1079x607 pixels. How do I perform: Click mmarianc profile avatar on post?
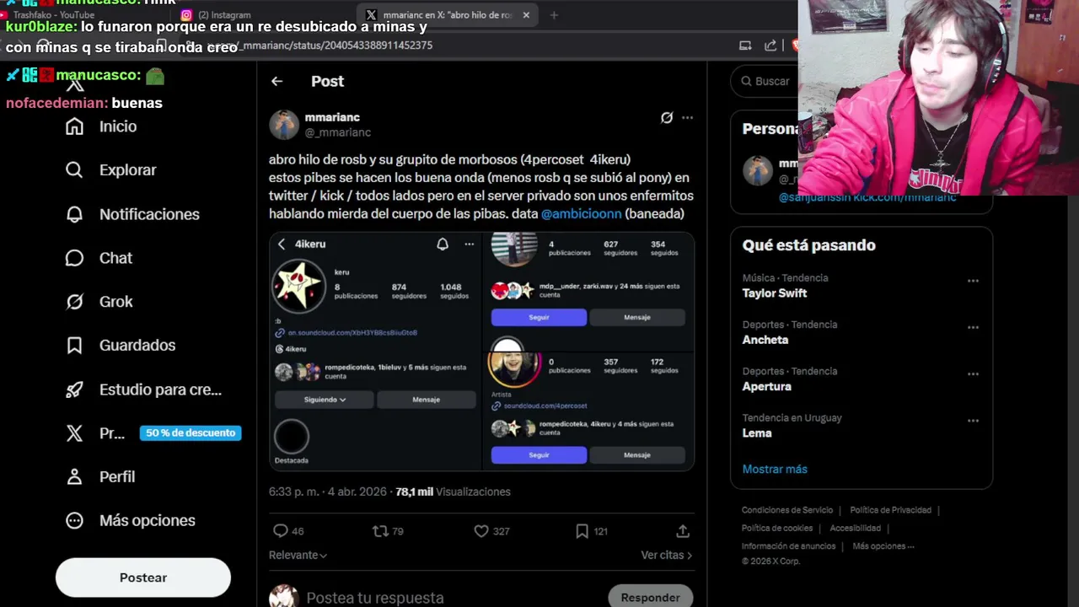pyautogui.click(x=284, y=124)
